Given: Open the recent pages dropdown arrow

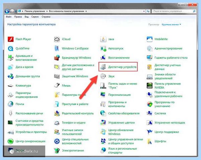Looking at the screenshot, I should click(x=16, y=11).
